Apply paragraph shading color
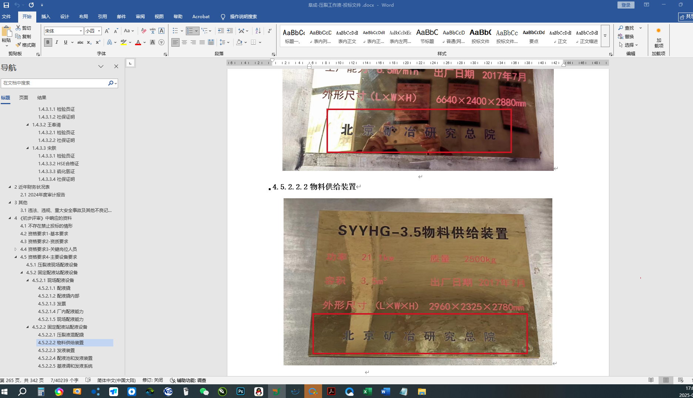 tap(239, 42)
